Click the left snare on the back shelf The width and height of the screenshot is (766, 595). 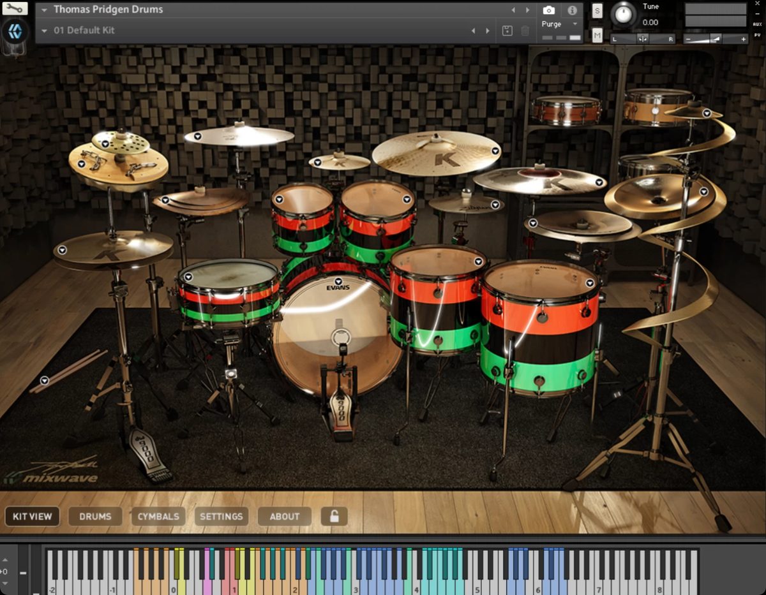[567, 110]
